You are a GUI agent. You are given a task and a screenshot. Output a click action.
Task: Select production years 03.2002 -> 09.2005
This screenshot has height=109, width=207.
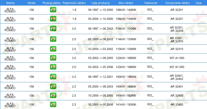pos(101,58)
